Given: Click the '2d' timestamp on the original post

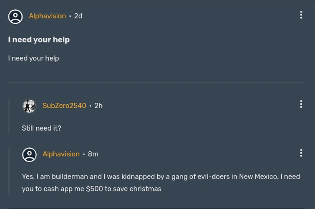Looking at the screenshot, I should [78, 16].
